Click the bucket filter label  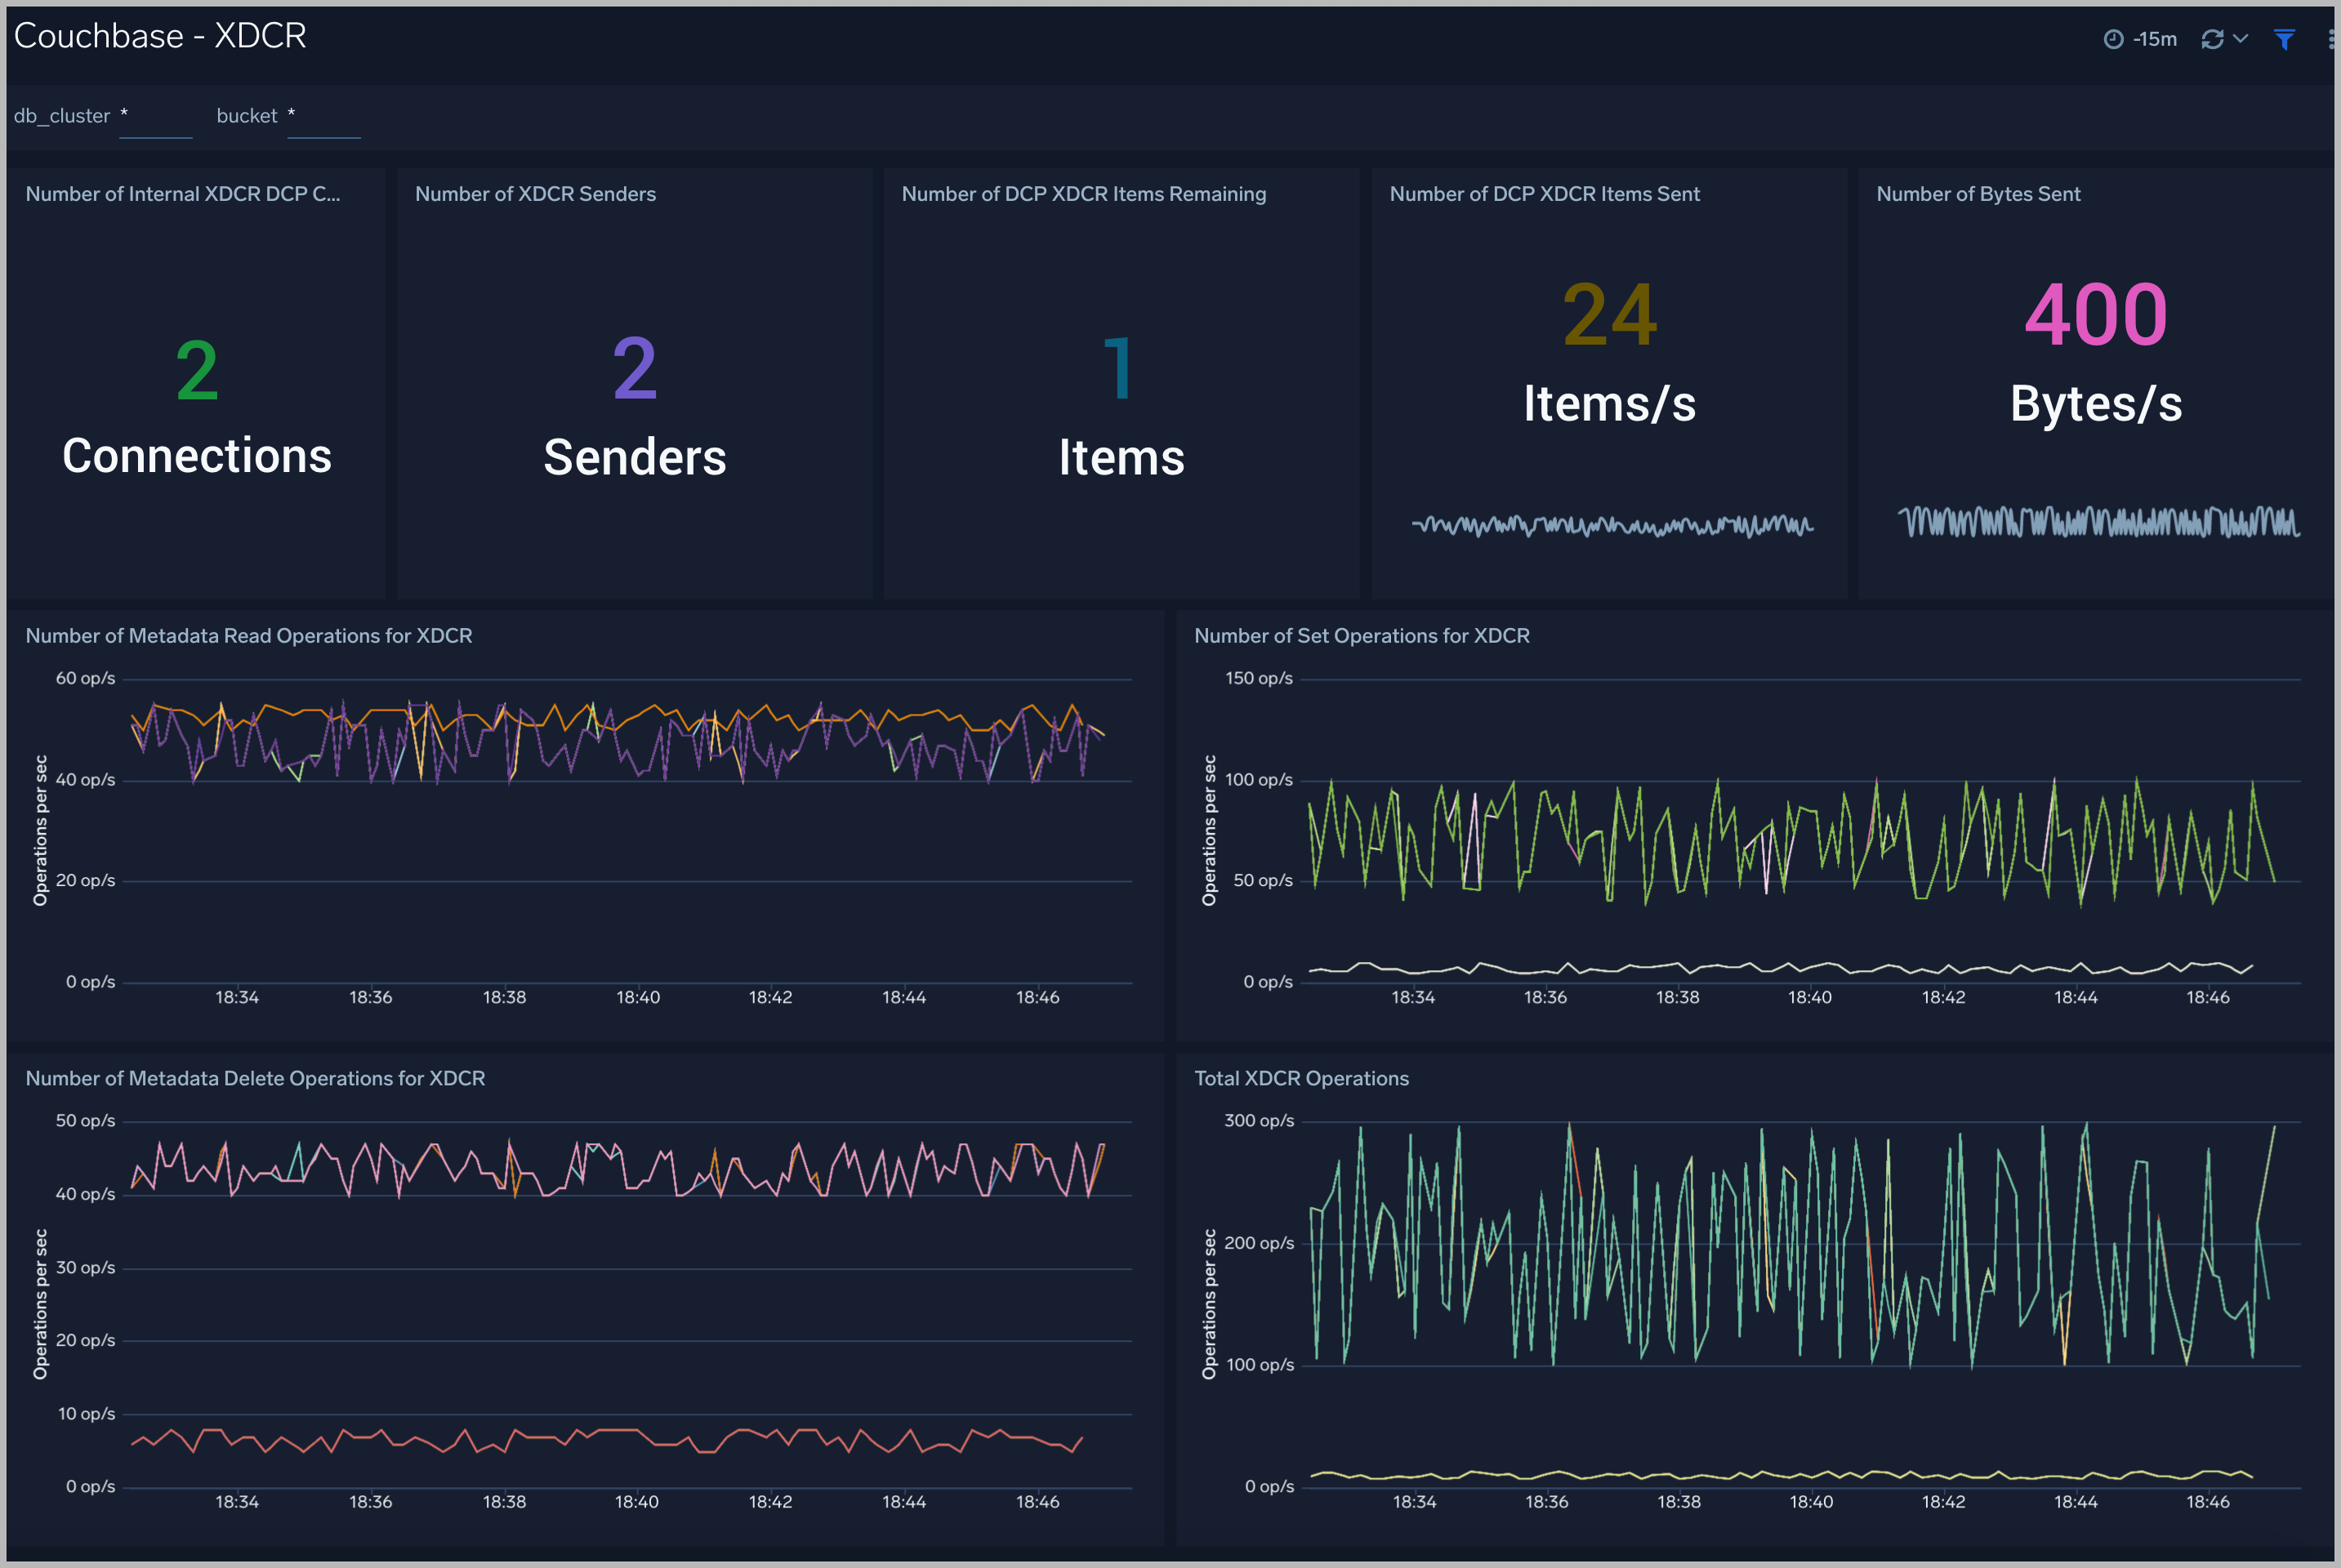pos(247,116)
